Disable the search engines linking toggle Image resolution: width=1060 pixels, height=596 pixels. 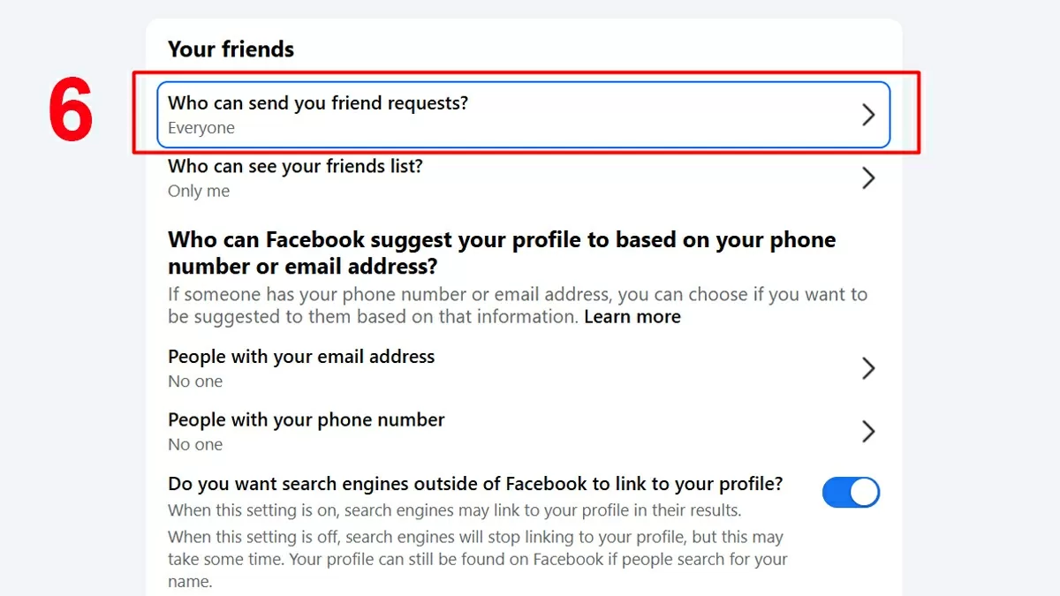click(851, 493)
